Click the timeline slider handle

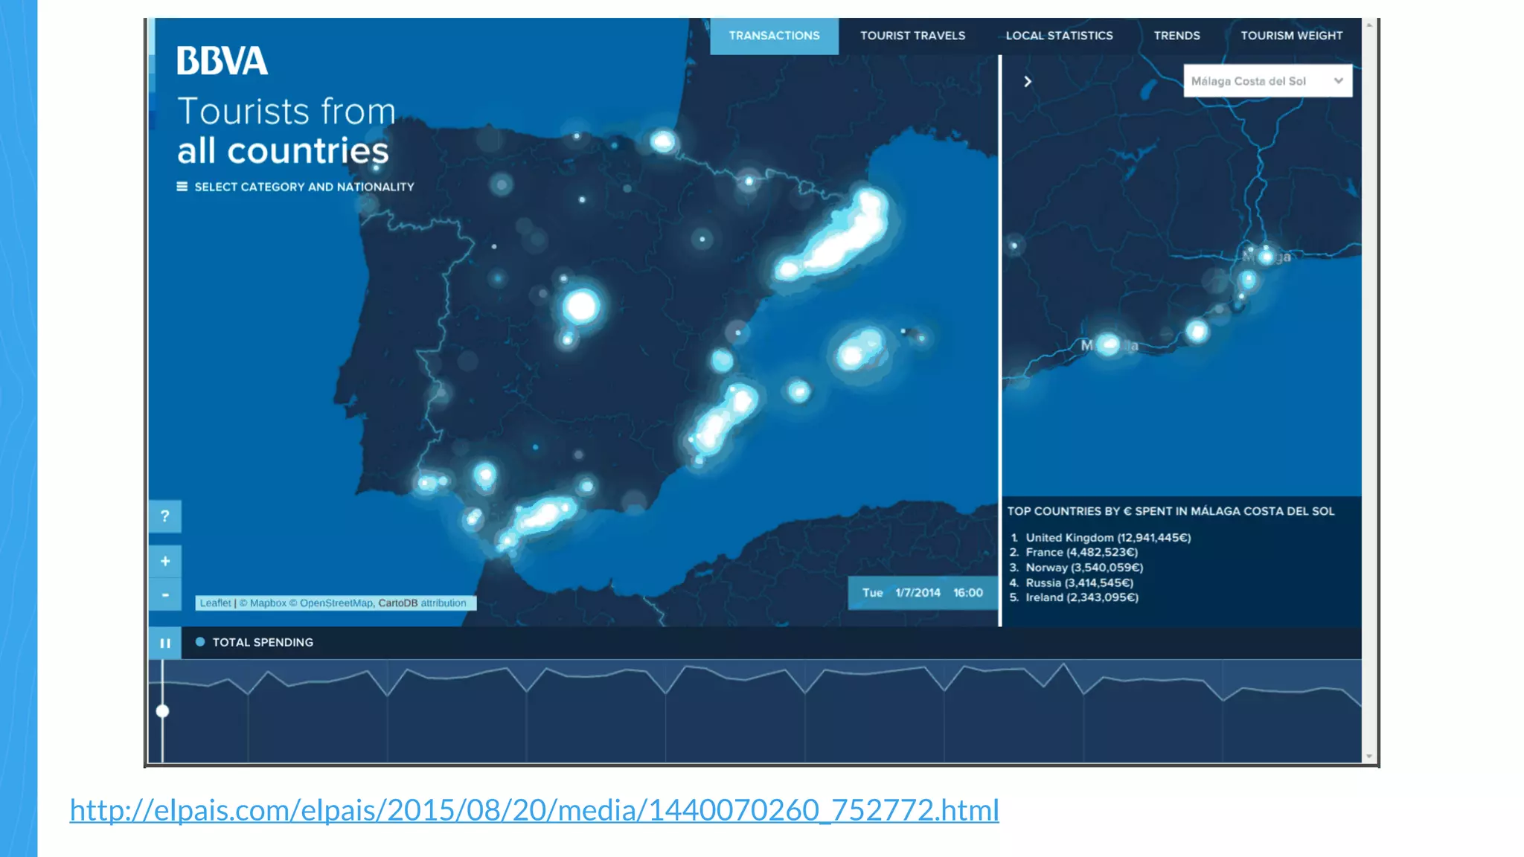(162, 711)
